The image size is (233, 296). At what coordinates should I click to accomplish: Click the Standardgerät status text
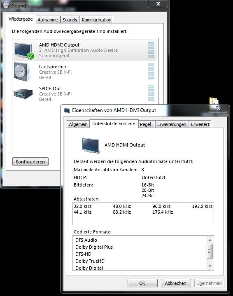[x=54, y=56]
